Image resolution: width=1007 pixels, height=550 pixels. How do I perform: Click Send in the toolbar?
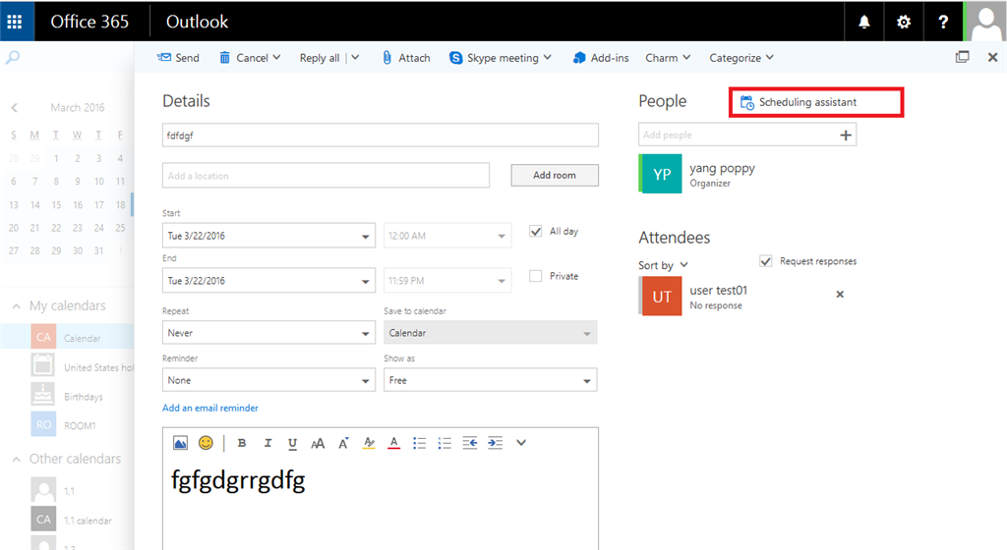click(x=179, y=58)
